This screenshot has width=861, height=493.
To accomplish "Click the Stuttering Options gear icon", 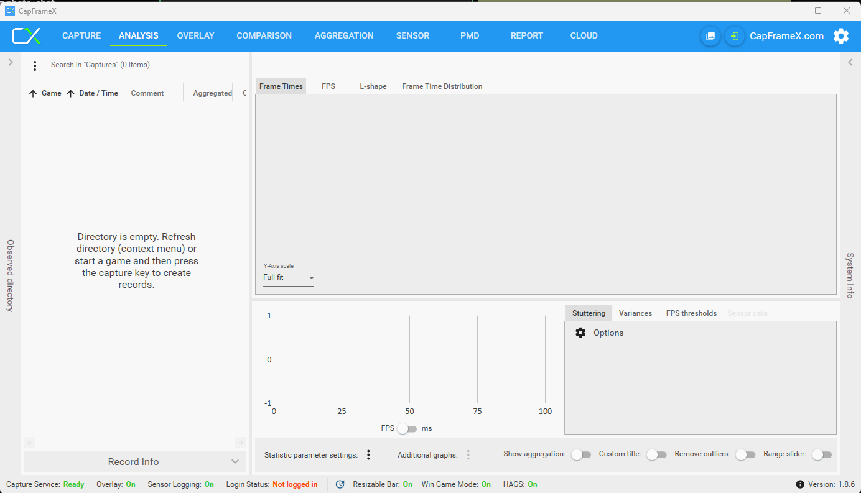I will [580, 333].
